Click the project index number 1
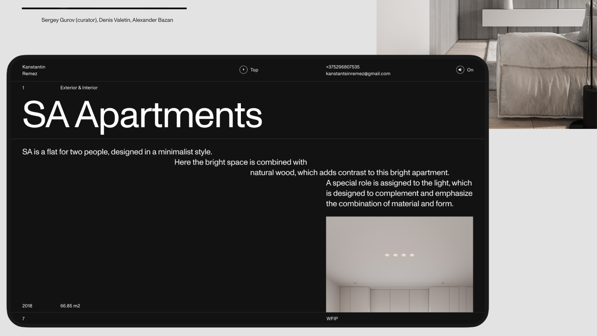 pos(24,88)
